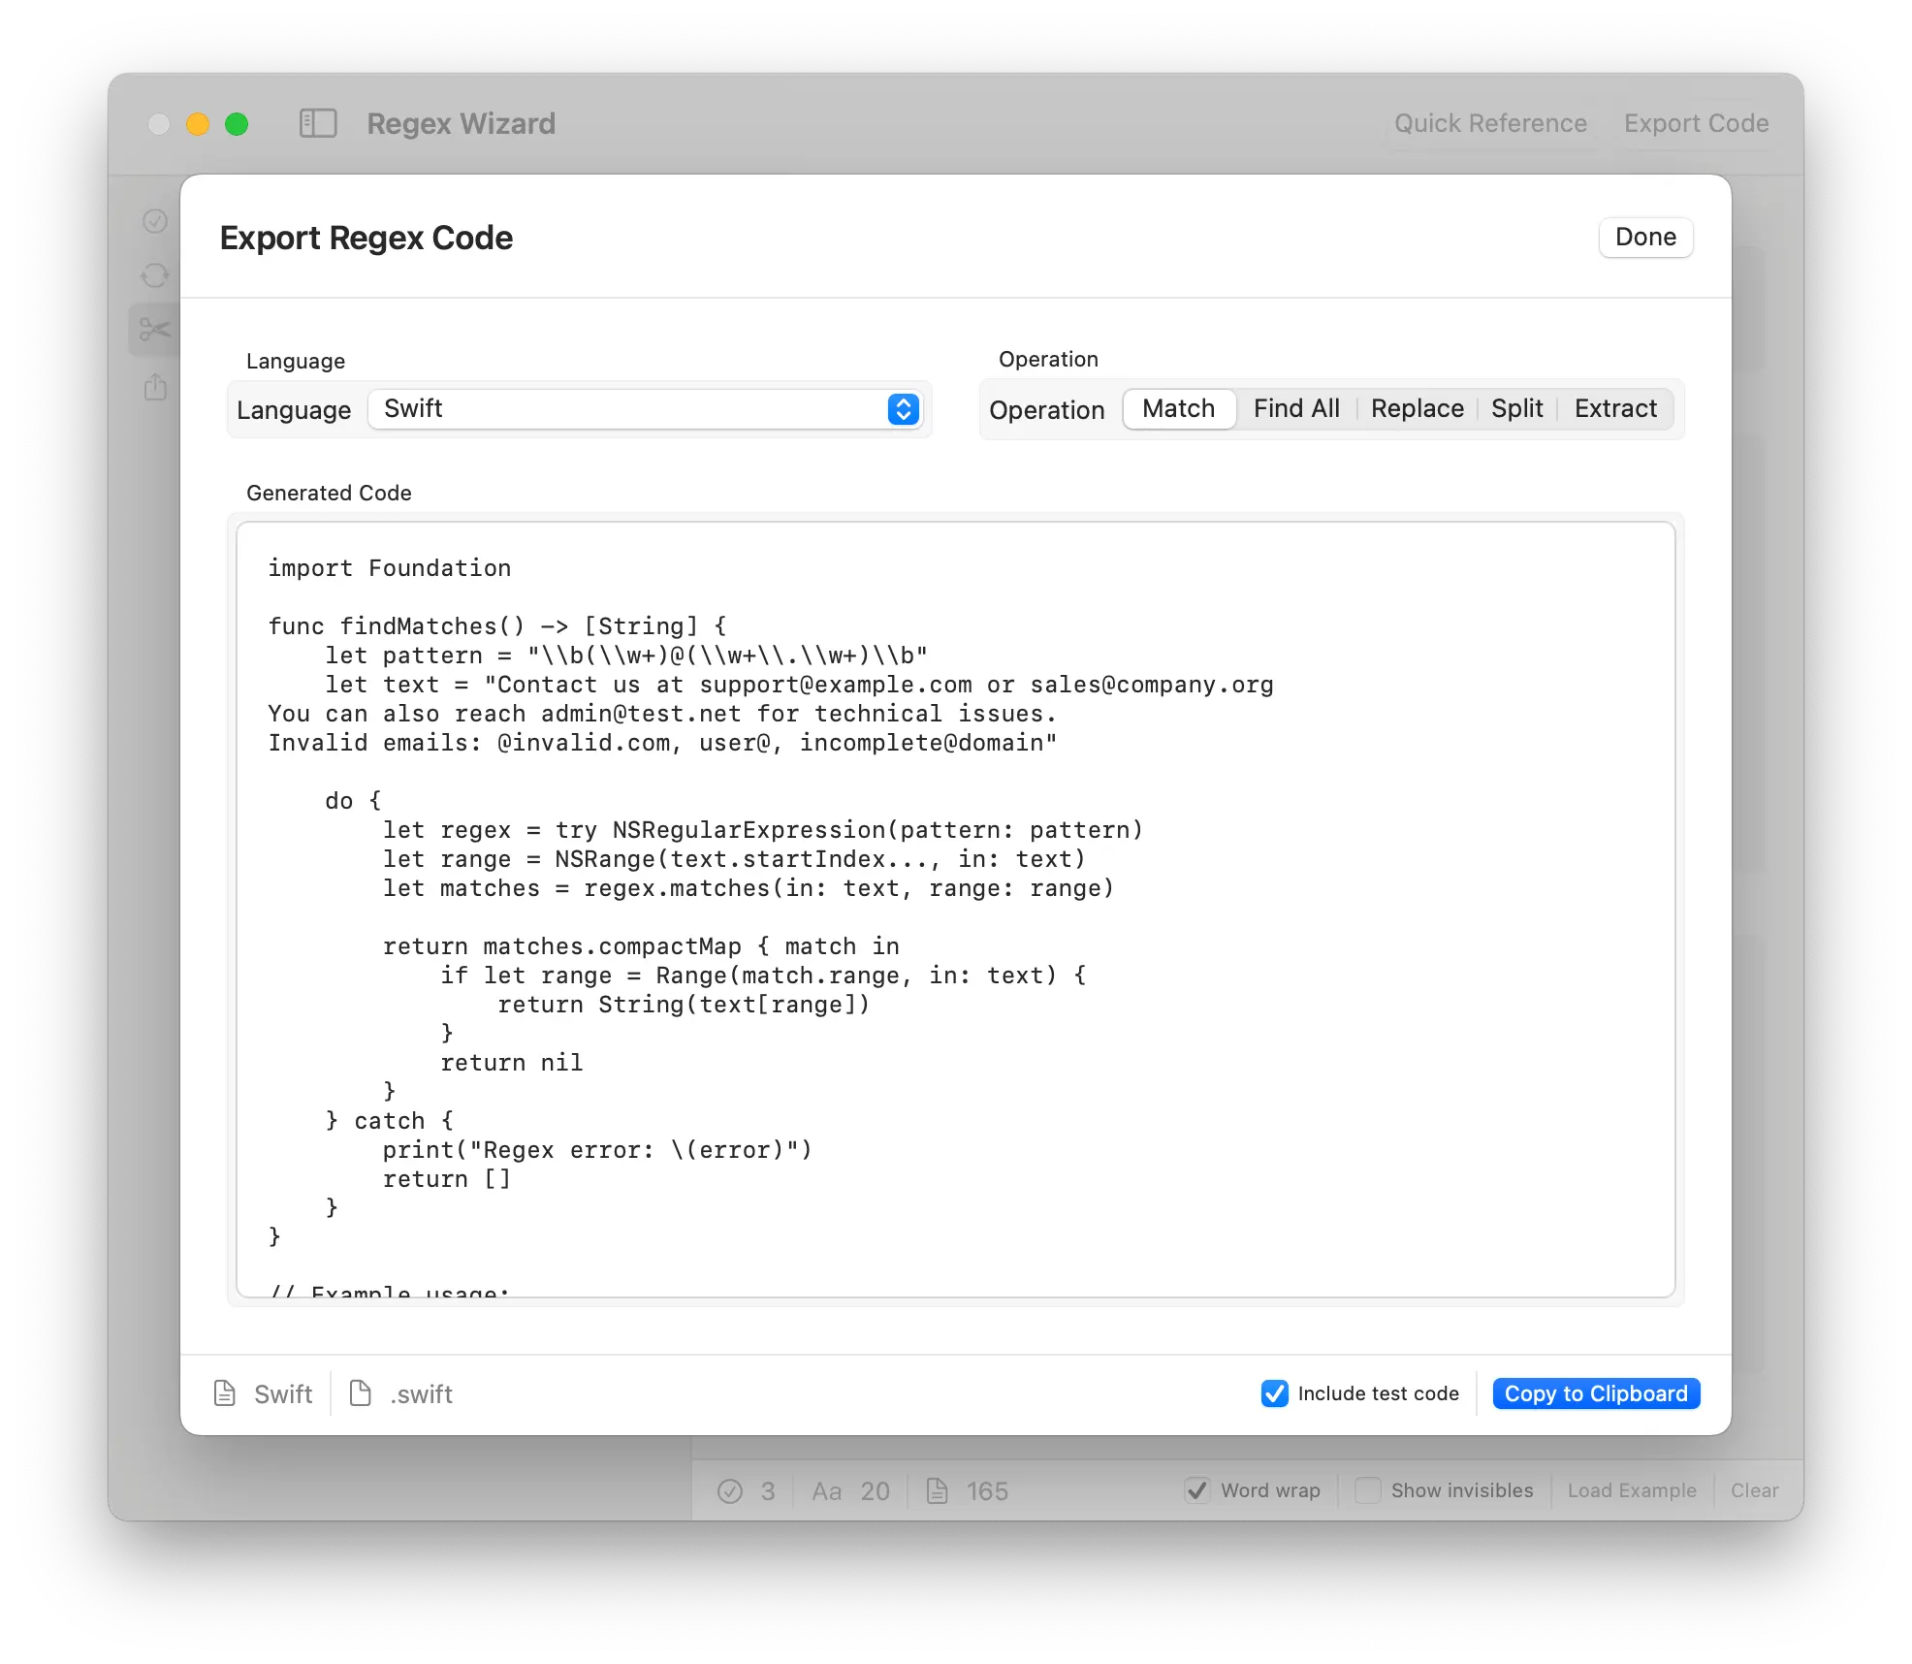Click the share export sidebar icon
Screen dimensions: 1912x1664
click(155, 388)
